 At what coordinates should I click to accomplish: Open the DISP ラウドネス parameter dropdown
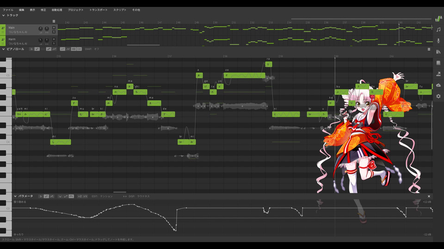[139, 196]
